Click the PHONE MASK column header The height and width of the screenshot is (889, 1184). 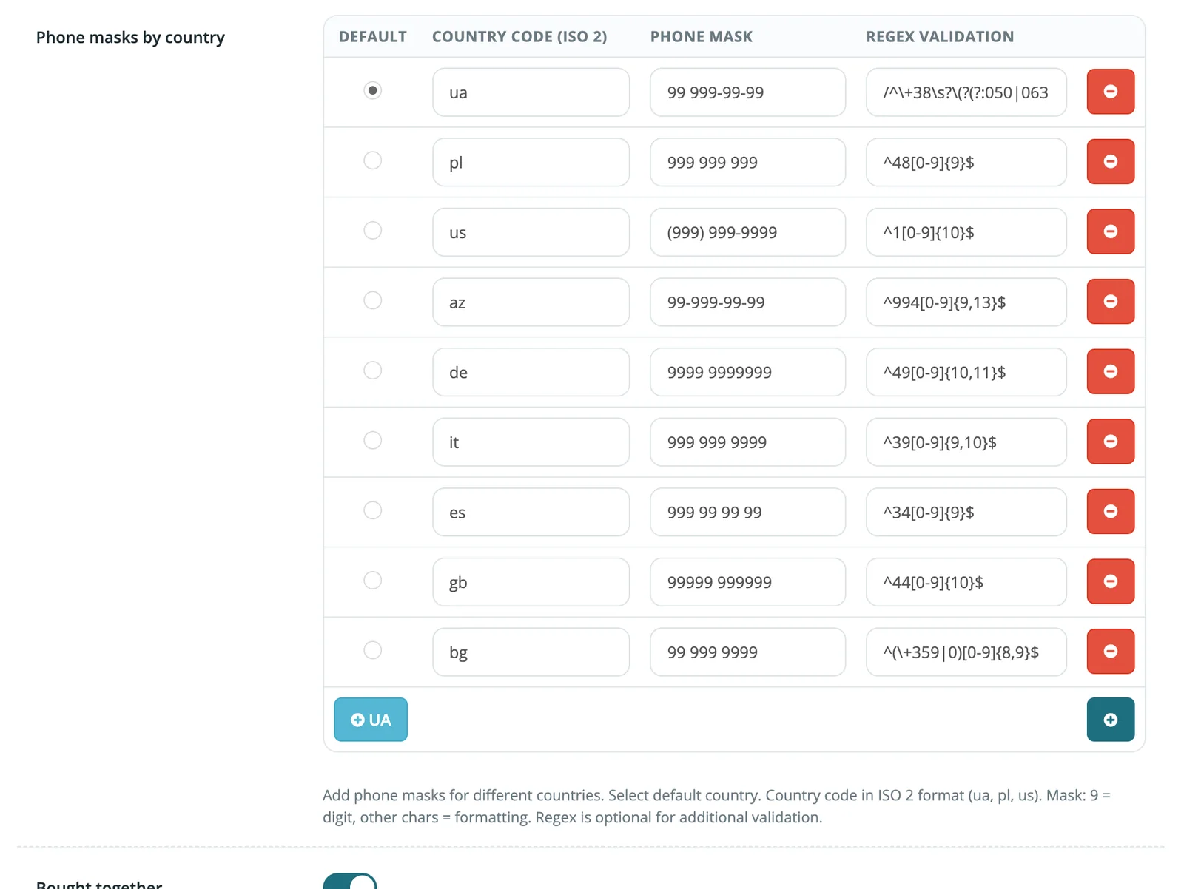click(702, 36)
